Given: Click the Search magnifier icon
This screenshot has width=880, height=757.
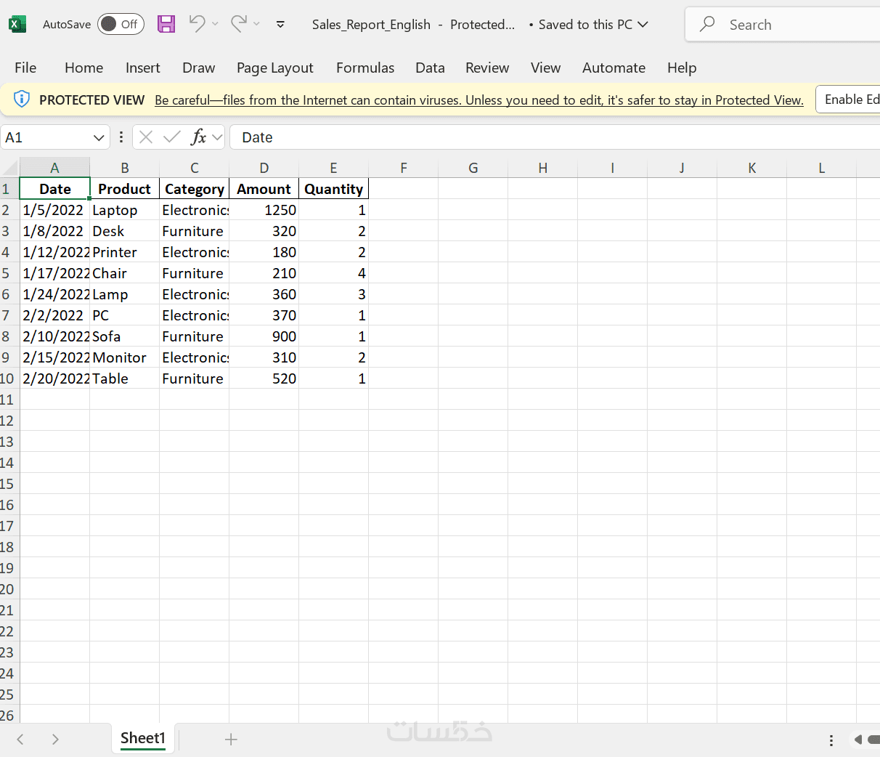Looking at the screenshot, I should coord(706,25).
